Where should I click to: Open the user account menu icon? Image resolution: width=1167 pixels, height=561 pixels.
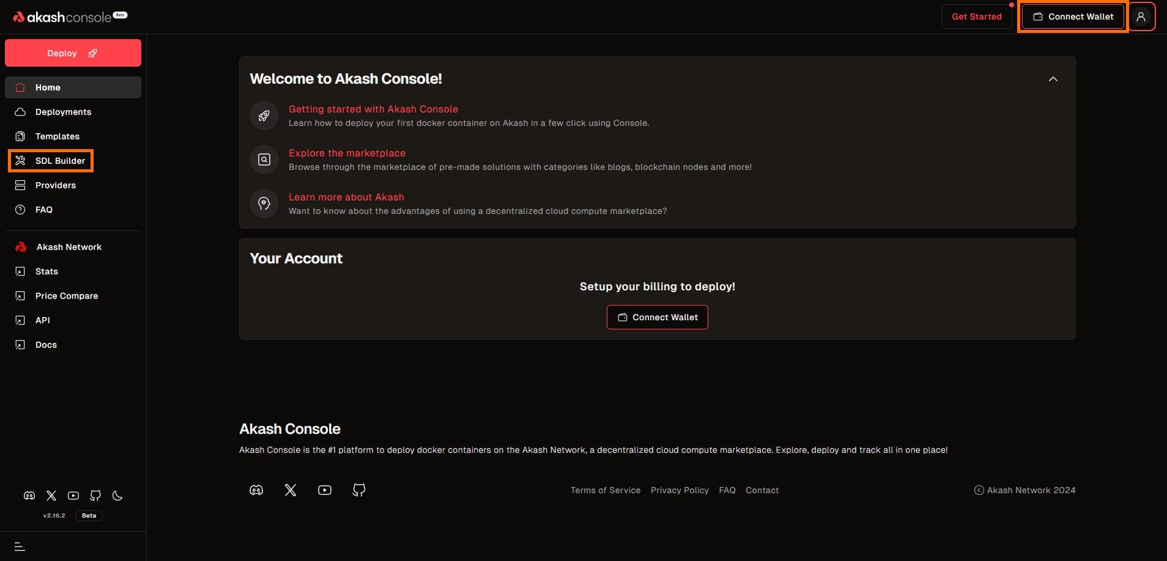1141,16
